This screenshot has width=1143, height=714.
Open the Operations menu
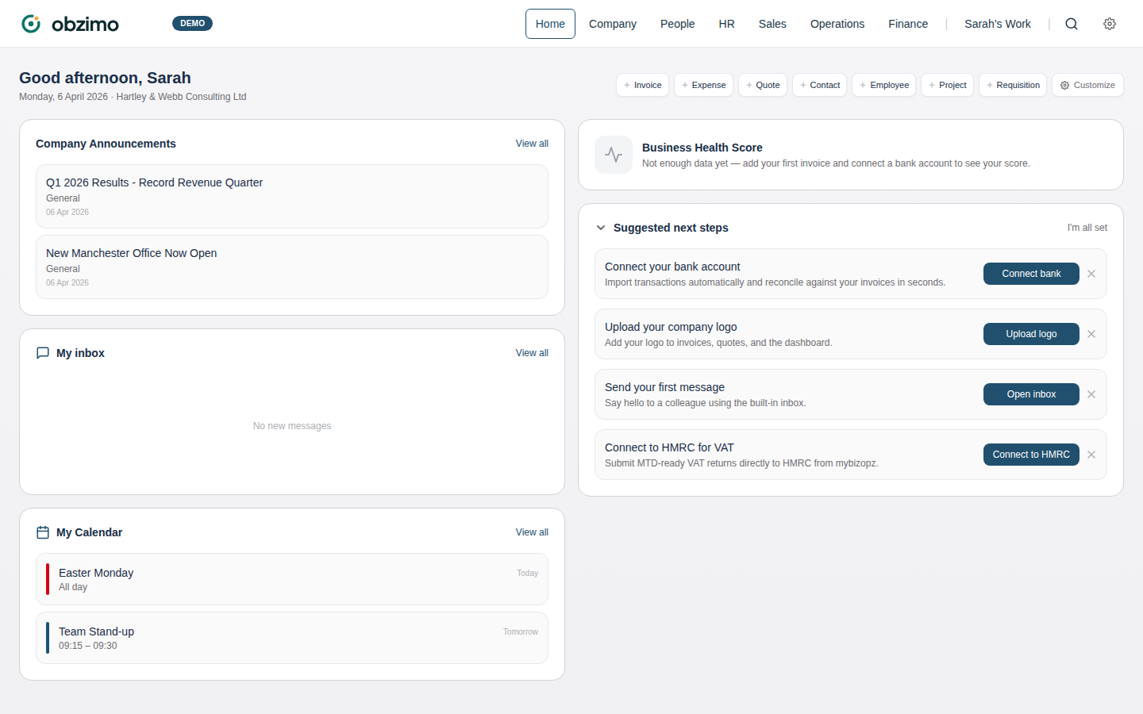click(x=837, y=24)
